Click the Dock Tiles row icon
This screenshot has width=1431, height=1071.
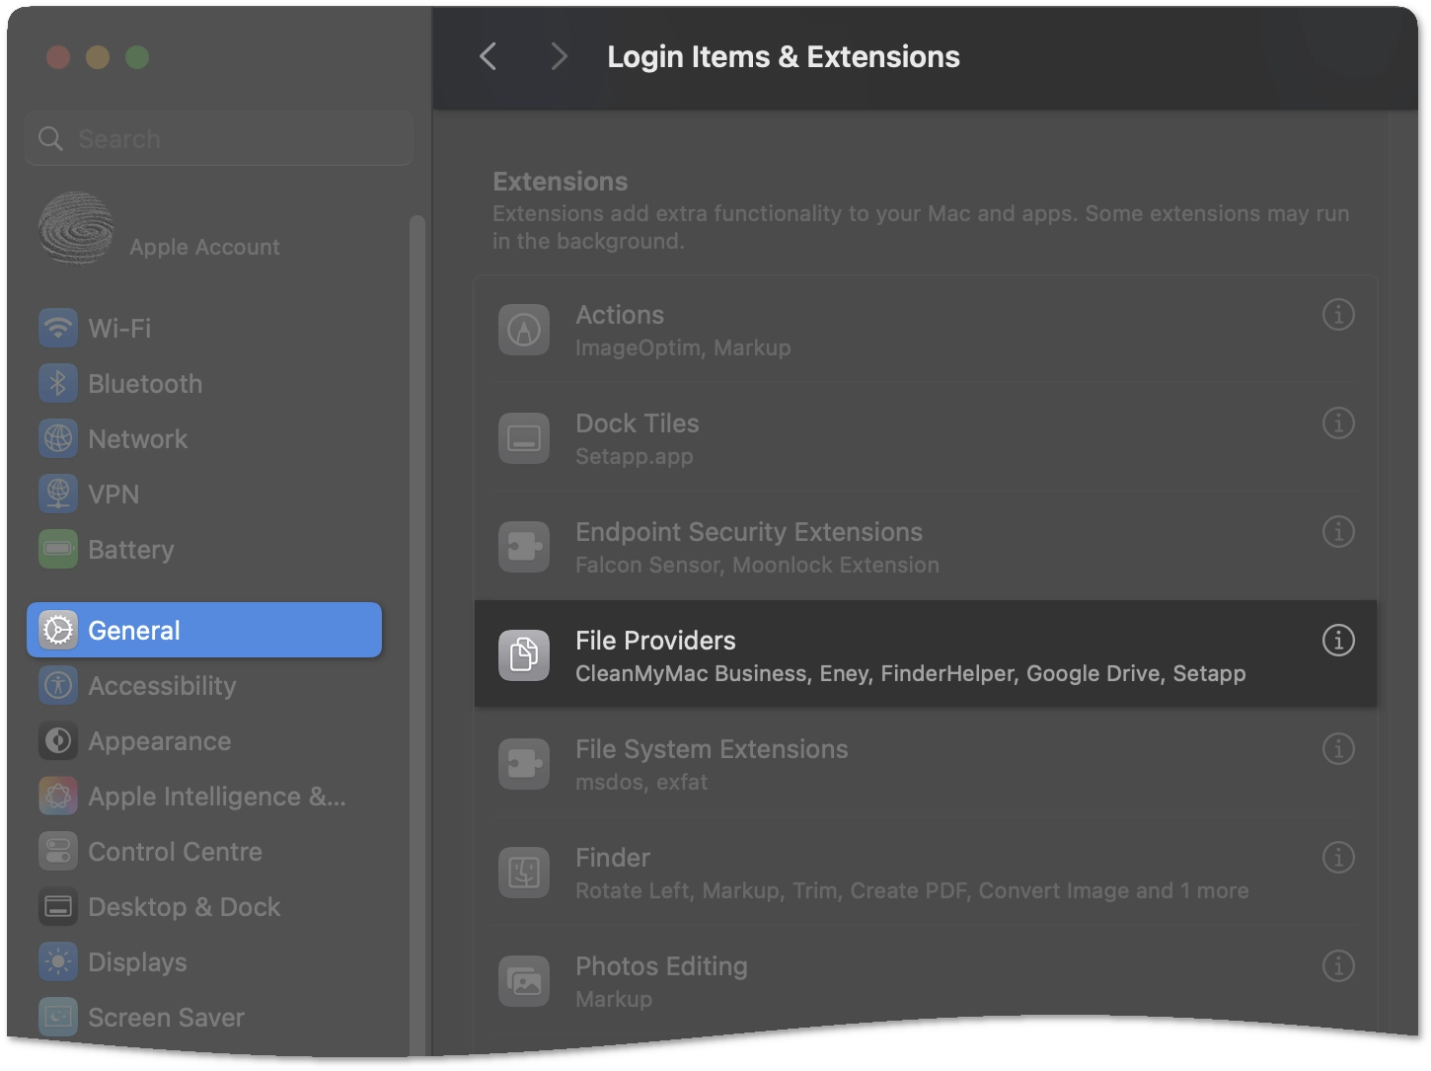pos(524,438)
